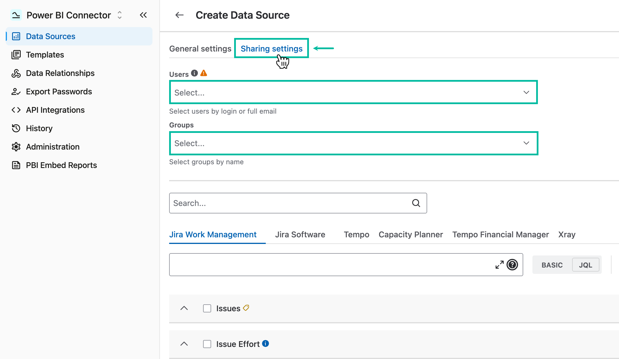Screen dimensions: 619x359
Task: Click the Data Sources chart icon
Action: tap(16, 36)
